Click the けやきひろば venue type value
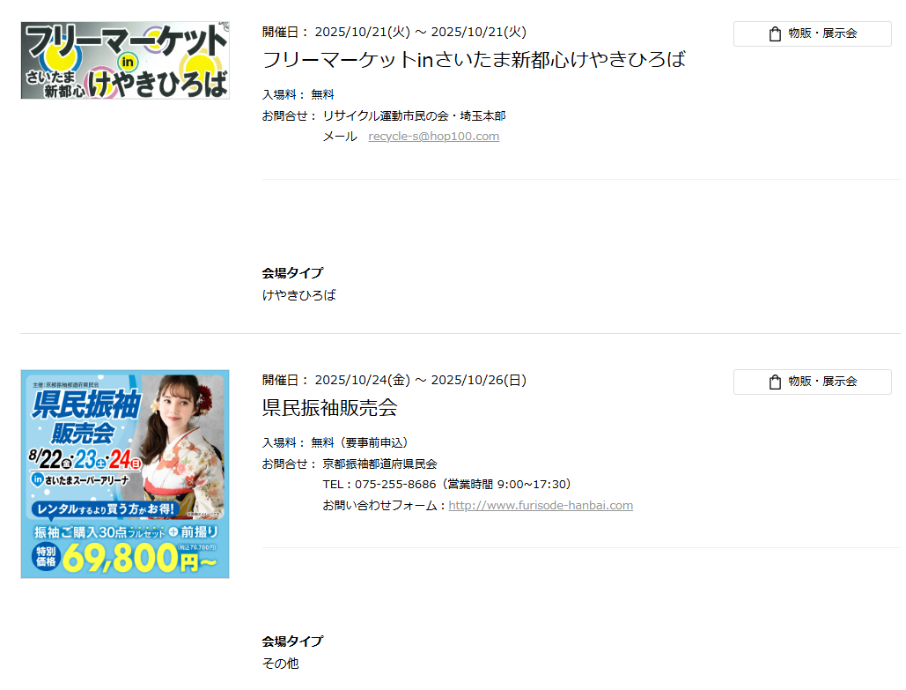 click(298, 295)
